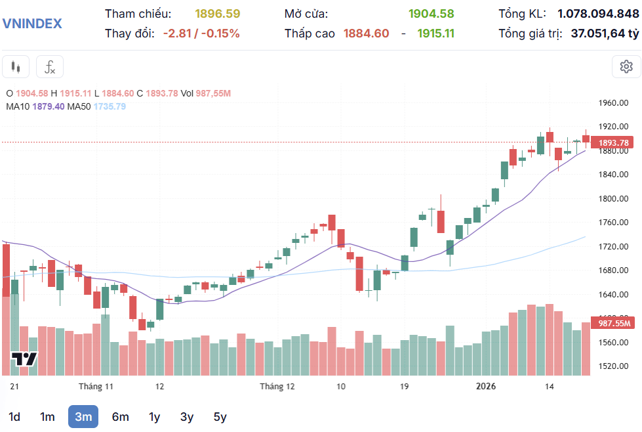
Task: Click the 2026 date axis marker
Action: tap(486, 387)
